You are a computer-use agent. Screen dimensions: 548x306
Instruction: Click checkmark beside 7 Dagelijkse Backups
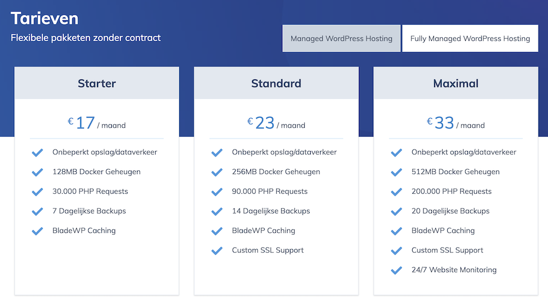click(37, 211)
